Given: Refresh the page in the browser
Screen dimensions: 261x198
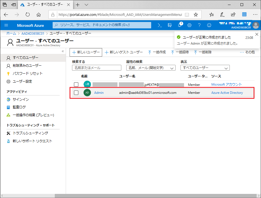Looking at the screenshot, I should point(28,14).
